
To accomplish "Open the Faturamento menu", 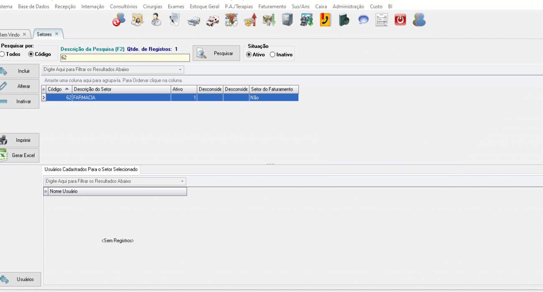I will (x=272, y=7).
